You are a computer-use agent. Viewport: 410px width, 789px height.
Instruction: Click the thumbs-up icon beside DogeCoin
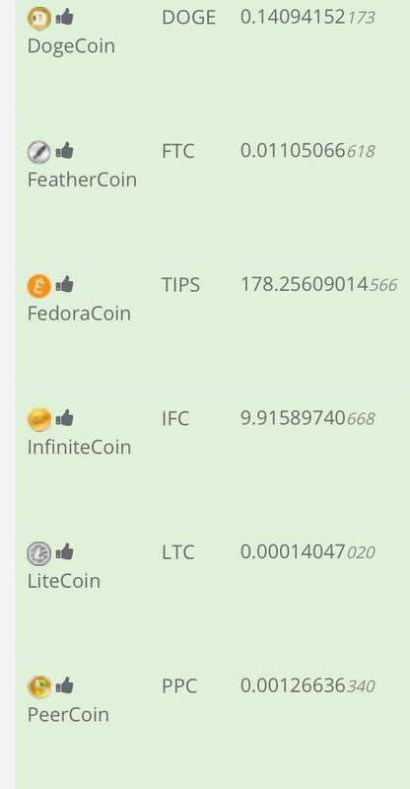tap(64, 17)
